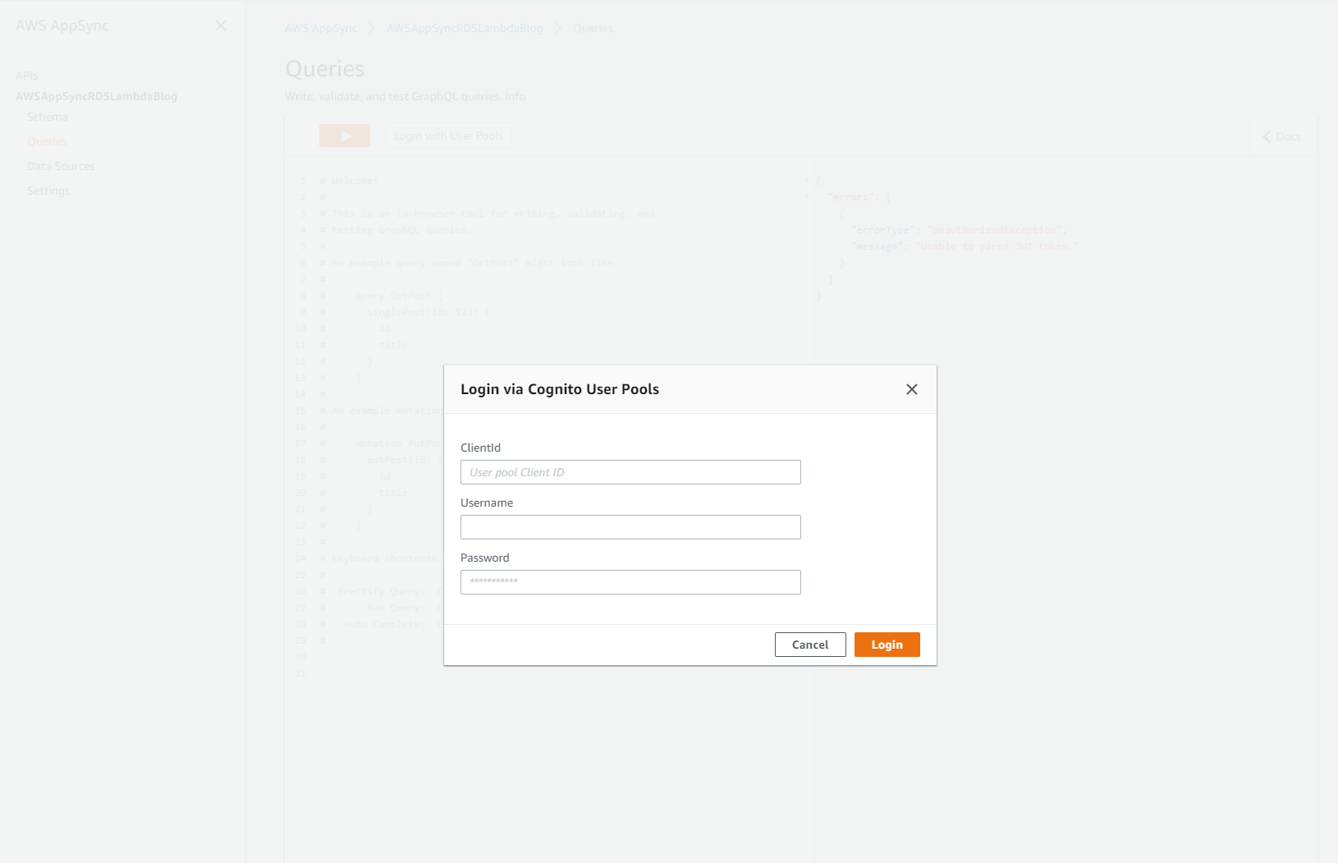Collapse the errors array fold arrow
1338x863 pixels.
807,197
